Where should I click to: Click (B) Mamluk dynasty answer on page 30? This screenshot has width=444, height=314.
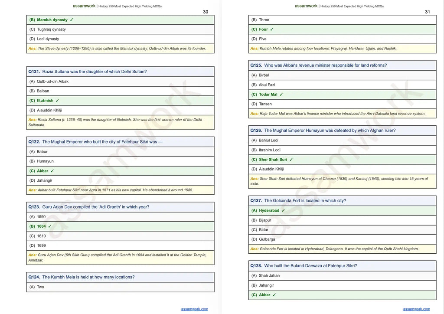click(121, 20)
